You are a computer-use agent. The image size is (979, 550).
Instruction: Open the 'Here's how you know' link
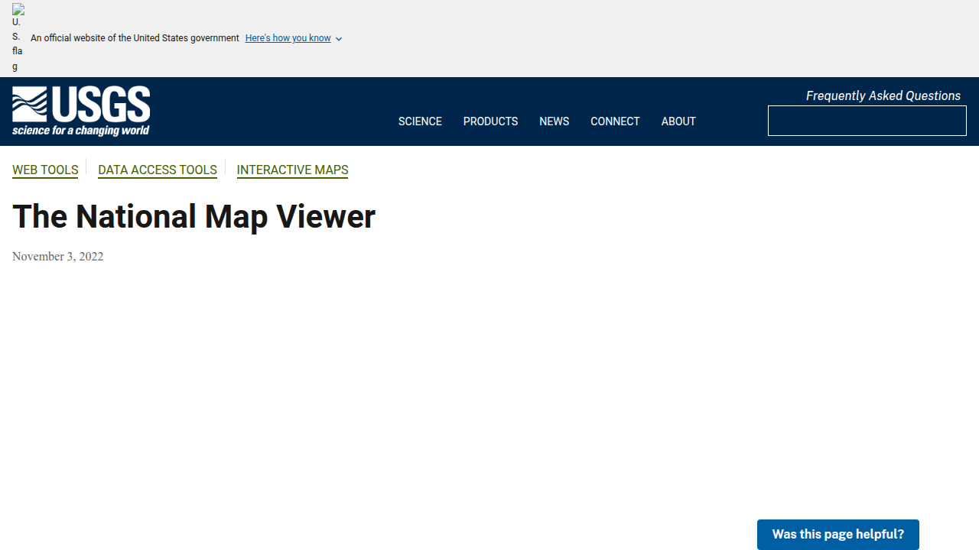[288, 38]
